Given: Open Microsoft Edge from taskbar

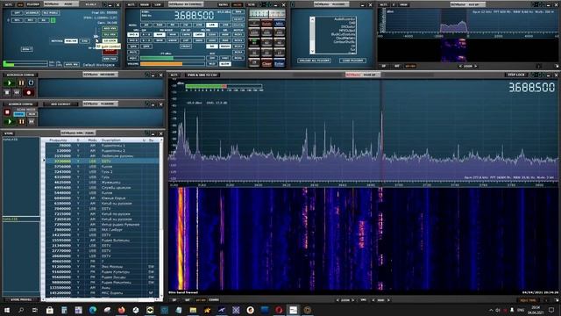Looking at the screenshot, I should [93, 310].
